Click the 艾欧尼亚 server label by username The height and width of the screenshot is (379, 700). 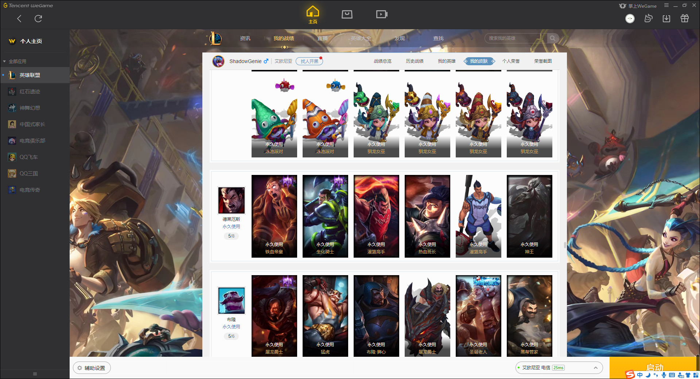point(283,61)
